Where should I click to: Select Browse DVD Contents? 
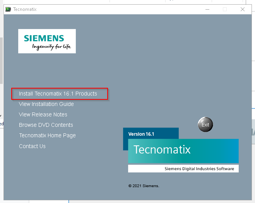pyautogui.click(x=46, y=125)
